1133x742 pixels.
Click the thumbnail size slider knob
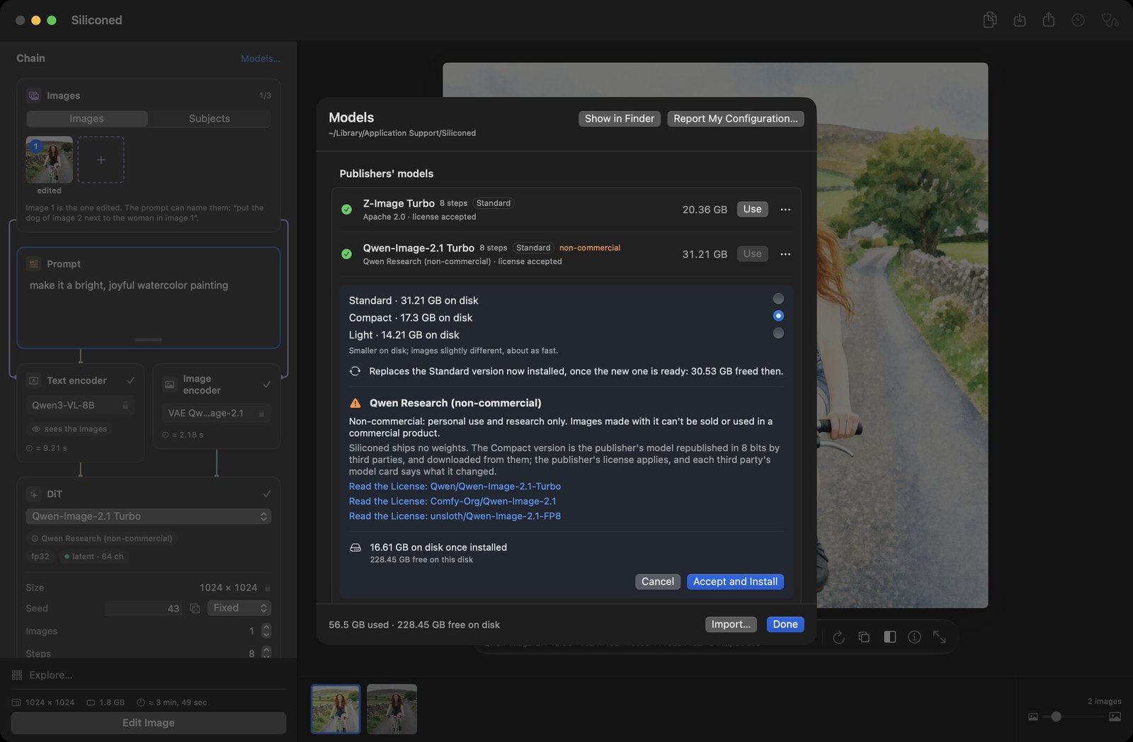(x=1056, y=717)
